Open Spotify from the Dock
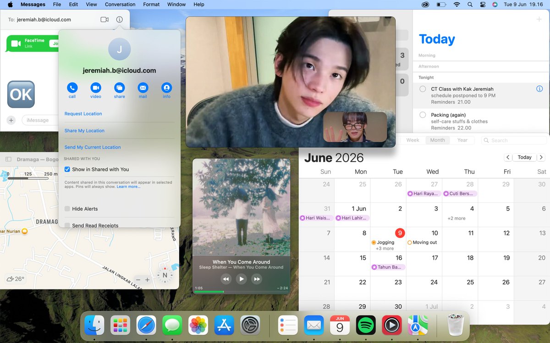550x343 pixels. pyautogui.click(x=366, y=326)
